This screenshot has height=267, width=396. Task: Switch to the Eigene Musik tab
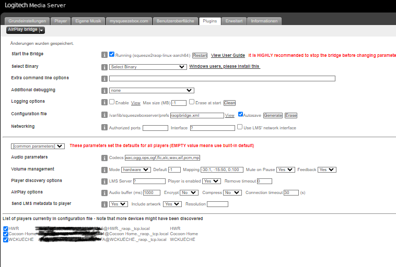click(x=88, y=21)
